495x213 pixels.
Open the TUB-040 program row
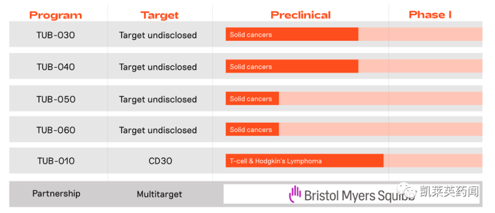tap(56, 67)
